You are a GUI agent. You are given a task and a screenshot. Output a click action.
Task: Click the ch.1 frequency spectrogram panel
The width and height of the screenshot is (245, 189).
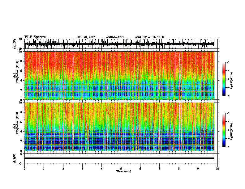pyautogui.click(x=119, y=75)
